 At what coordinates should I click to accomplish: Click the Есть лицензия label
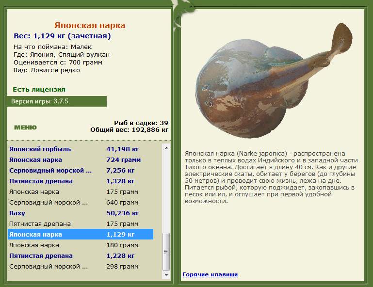tap(39, 89)
